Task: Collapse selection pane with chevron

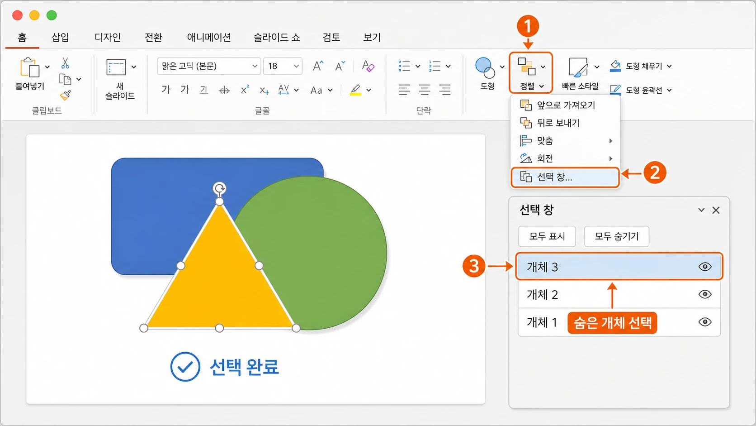Action: (x=701, y=210)
